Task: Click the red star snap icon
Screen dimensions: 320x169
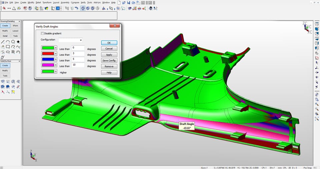Action: tap(4, 8)
